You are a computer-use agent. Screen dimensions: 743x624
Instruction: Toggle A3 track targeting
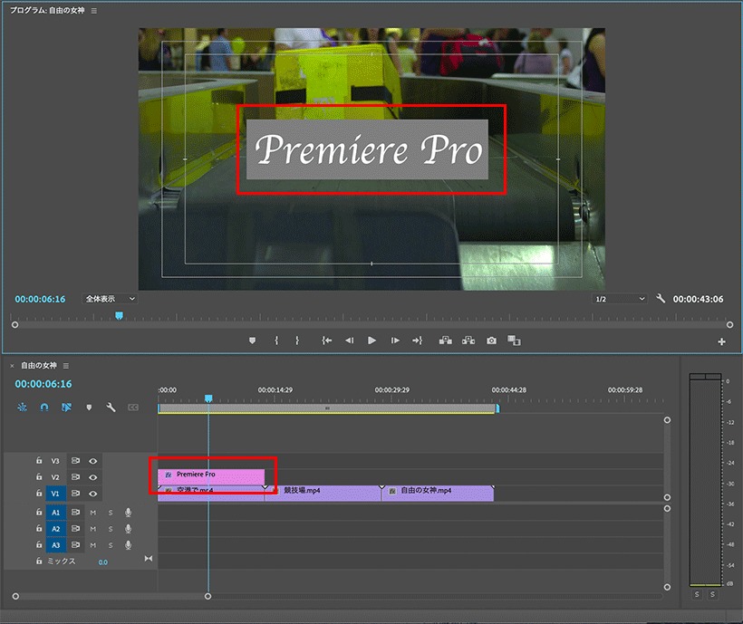(56, 545)
